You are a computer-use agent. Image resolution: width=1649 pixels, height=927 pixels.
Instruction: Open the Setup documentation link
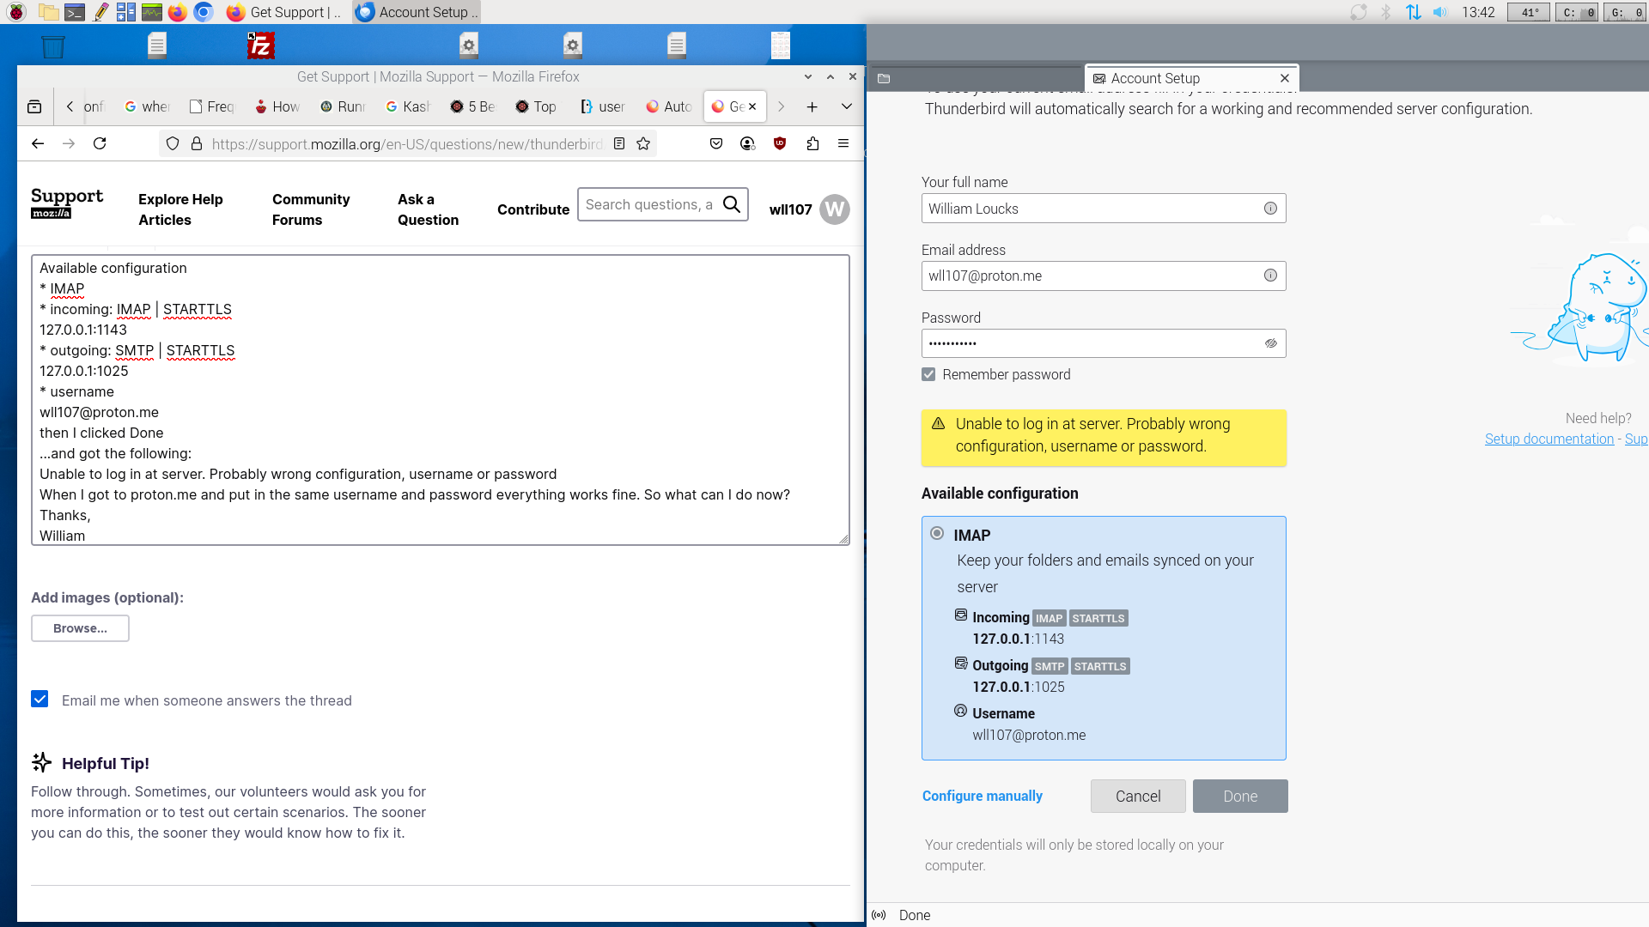pos(1549,439)
